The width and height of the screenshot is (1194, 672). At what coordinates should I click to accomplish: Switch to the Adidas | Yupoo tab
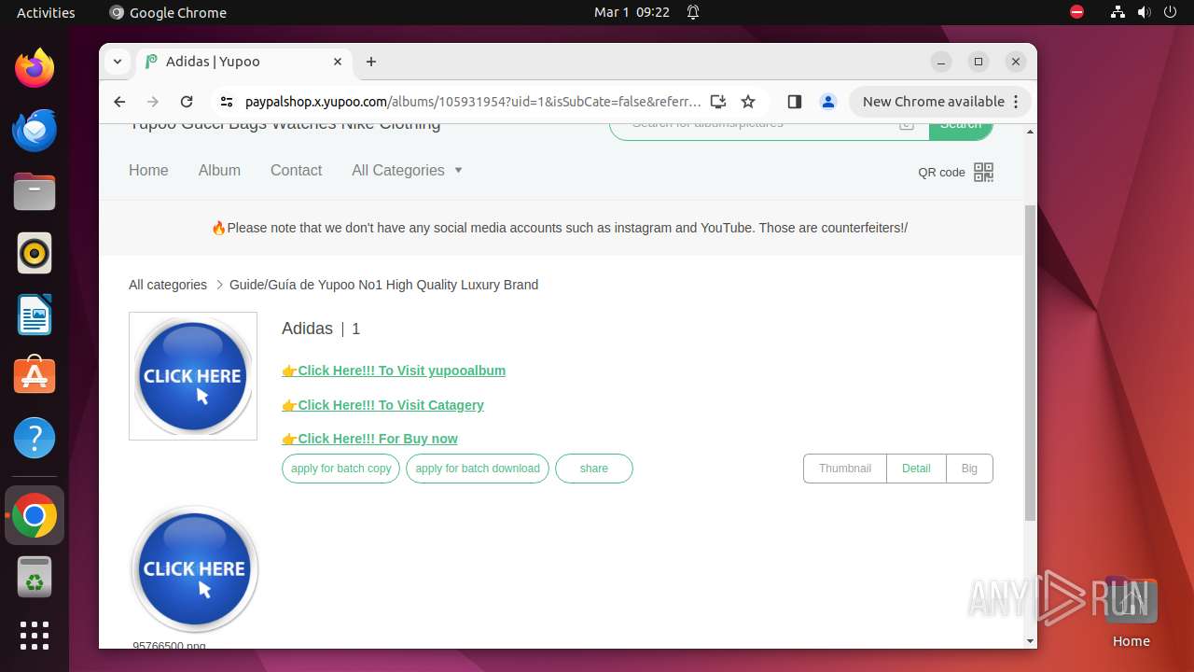(244, 62)
